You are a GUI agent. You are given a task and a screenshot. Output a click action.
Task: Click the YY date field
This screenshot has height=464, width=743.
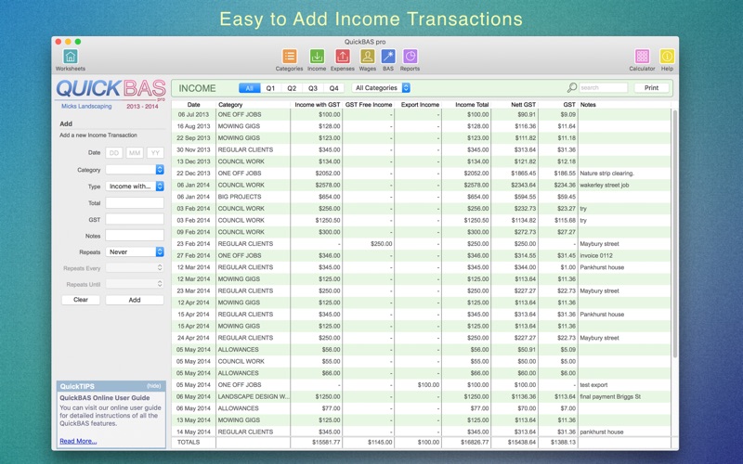pos(155,153)
